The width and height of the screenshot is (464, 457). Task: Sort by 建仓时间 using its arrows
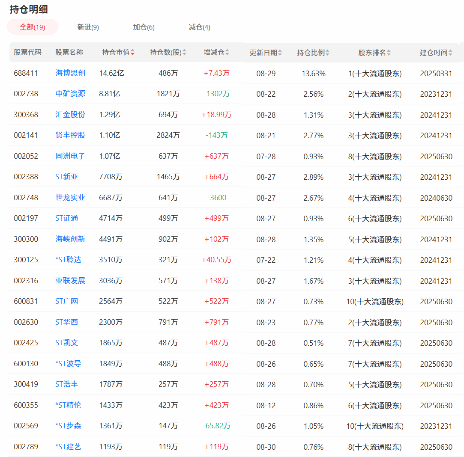click(x=450, y=53)
